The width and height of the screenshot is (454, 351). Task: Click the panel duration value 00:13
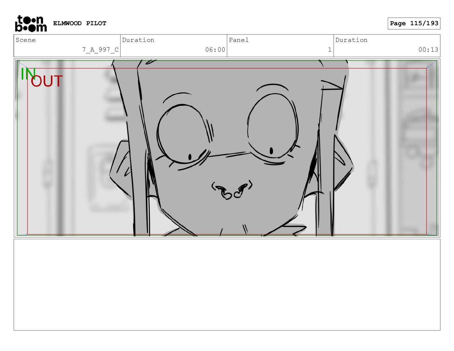click(x=428, y=50)
